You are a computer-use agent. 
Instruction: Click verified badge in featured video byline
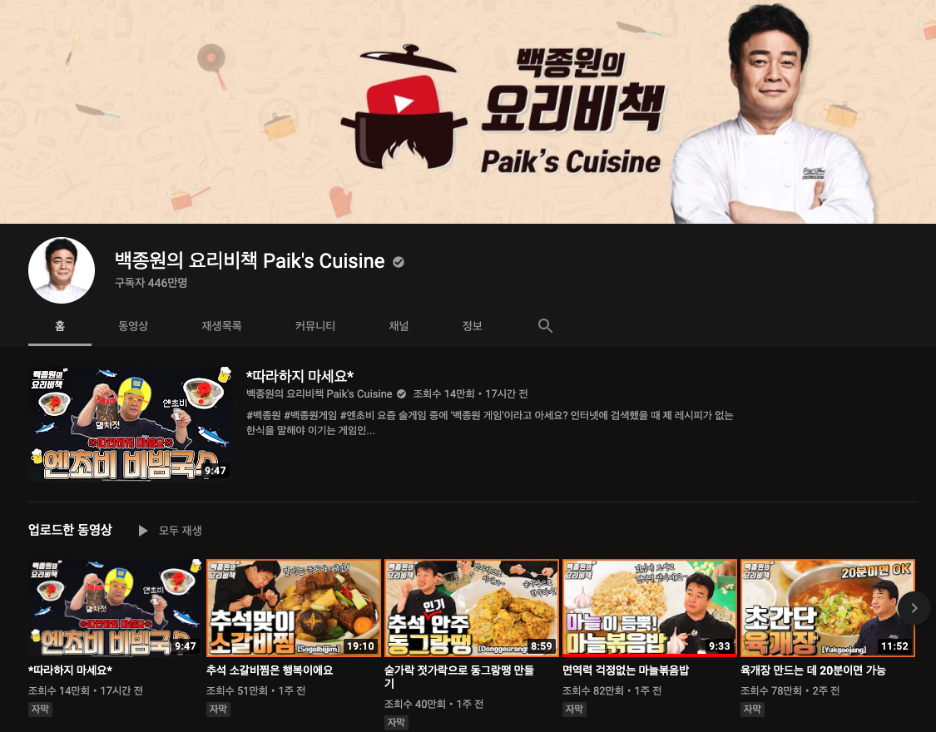[402, 393]
